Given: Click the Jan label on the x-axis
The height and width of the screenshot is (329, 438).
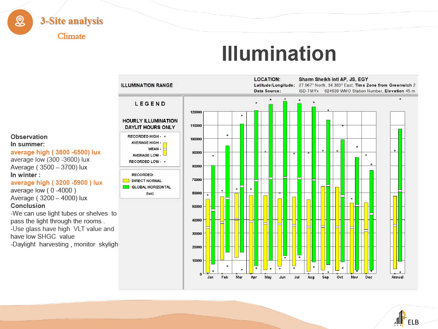Looking at the screenshot, I should [x=210, y=277].
